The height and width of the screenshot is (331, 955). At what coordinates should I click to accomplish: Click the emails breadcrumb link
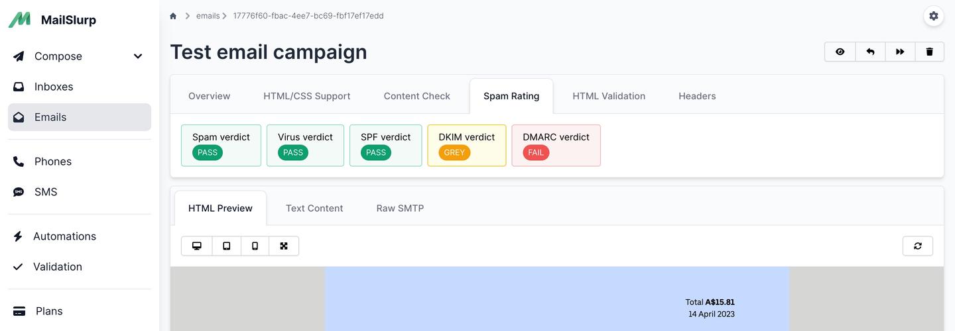pyautogui.click(x=208, y=16)
